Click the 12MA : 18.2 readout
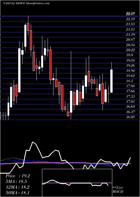This screenshot has width=140, height=197. [x=18, y=187]
